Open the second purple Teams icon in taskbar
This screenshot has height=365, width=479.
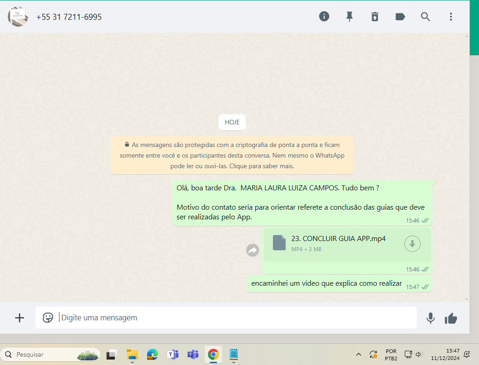coord(193,354)
